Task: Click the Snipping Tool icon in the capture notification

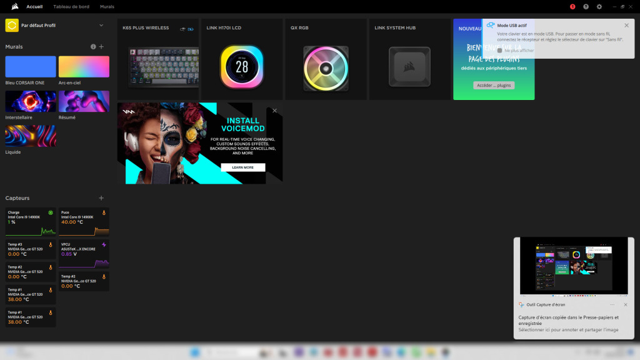Action: click(521, 304)
